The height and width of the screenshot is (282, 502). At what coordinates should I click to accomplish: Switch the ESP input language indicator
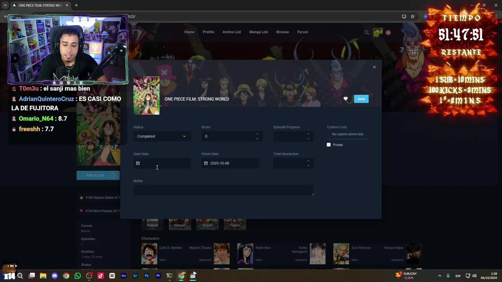458,276
